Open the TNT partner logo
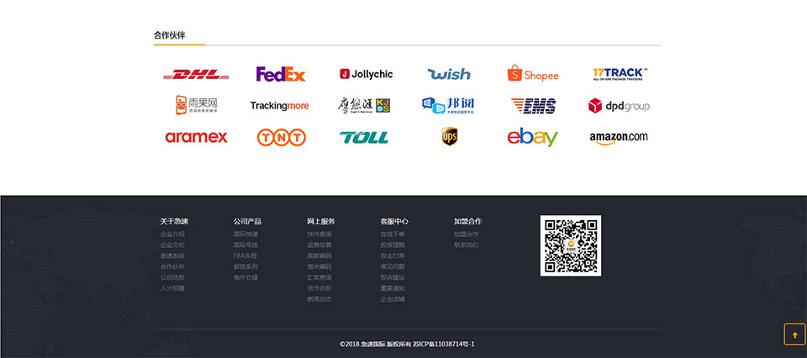Image resolution: width=807 pixels, height=358 pixels. click(x=281, y=137)
